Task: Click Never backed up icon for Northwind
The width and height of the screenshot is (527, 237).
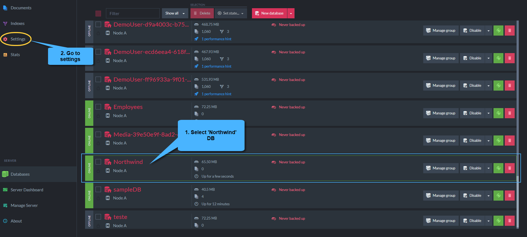Action: click(x=274, y=162)
